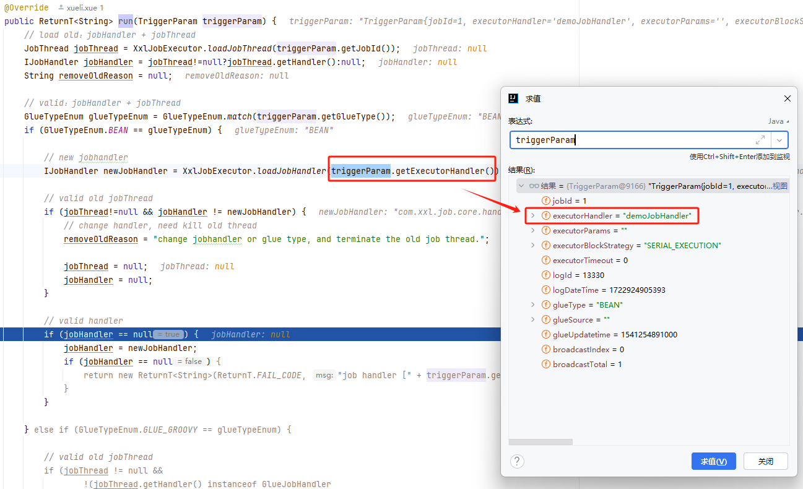Click the field icon beside executorParams
The width and height of the screenshot is (803, 489).
[546, 230]
